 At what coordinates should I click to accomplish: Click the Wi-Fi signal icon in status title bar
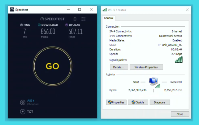click(x=105, y=10)
